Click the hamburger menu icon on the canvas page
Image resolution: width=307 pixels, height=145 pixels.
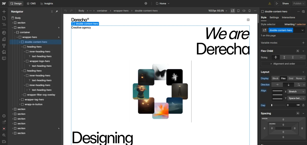tap(248, 20)
